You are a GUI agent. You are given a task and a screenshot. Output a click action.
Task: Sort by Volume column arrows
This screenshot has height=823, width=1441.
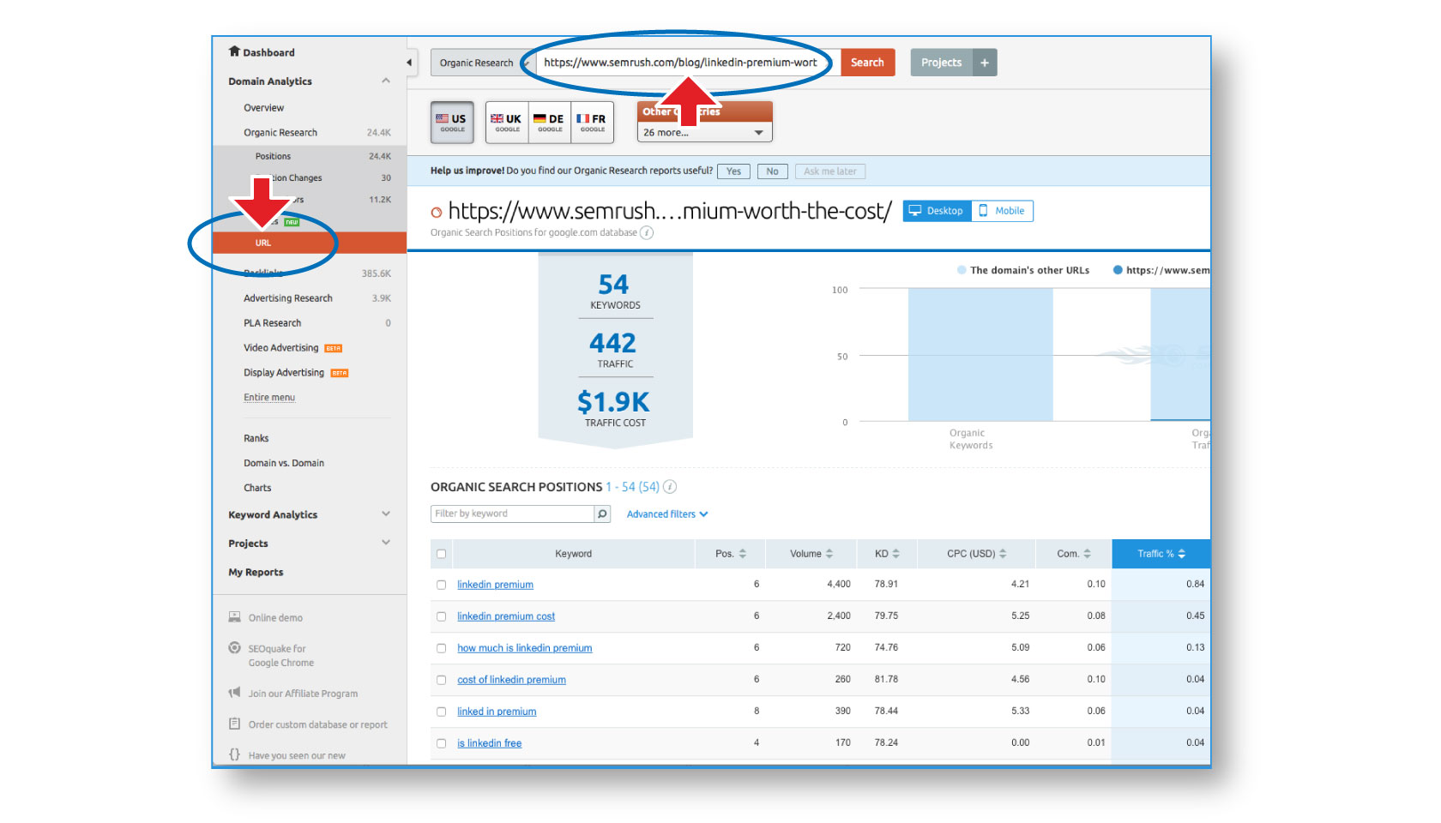coord(829,554)
